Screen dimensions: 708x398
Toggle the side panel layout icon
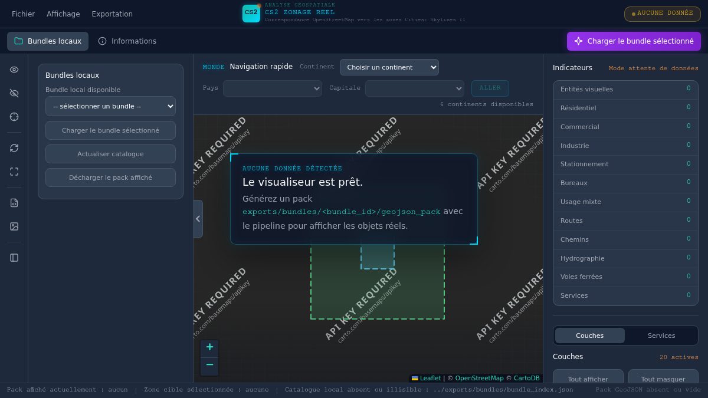[14, 258]
